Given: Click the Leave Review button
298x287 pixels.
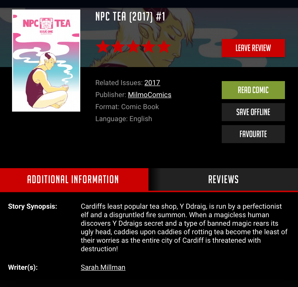Looking at the screenshot, I should pyautogui.click(x=253, y=48).
